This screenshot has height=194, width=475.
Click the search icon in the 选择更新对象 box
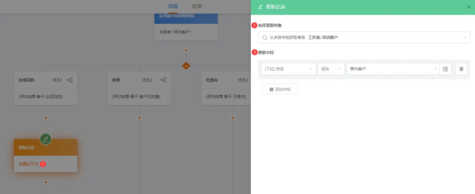point(265,37)
